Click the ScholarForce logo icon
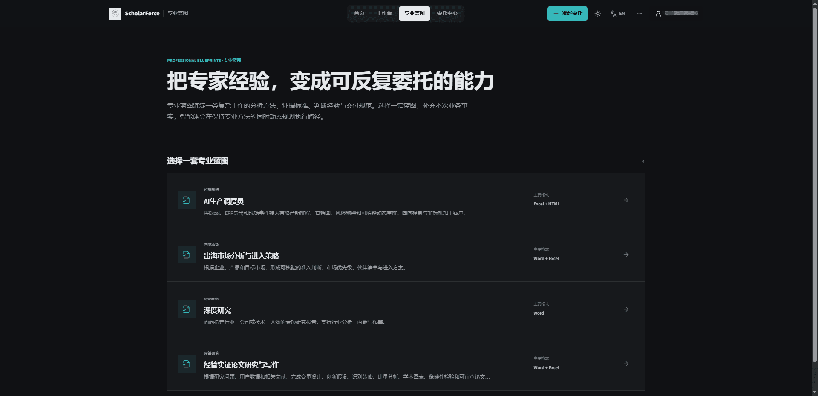Screen dimensions: 818x396 pyautogui.click(x=115, y=14)
